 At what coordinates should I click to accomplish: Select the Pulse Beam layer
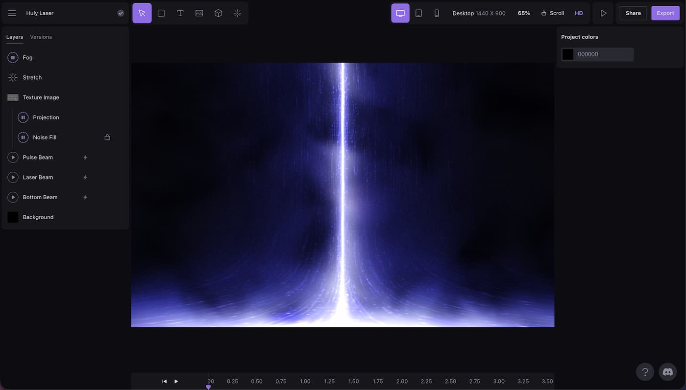coord(38,158)
